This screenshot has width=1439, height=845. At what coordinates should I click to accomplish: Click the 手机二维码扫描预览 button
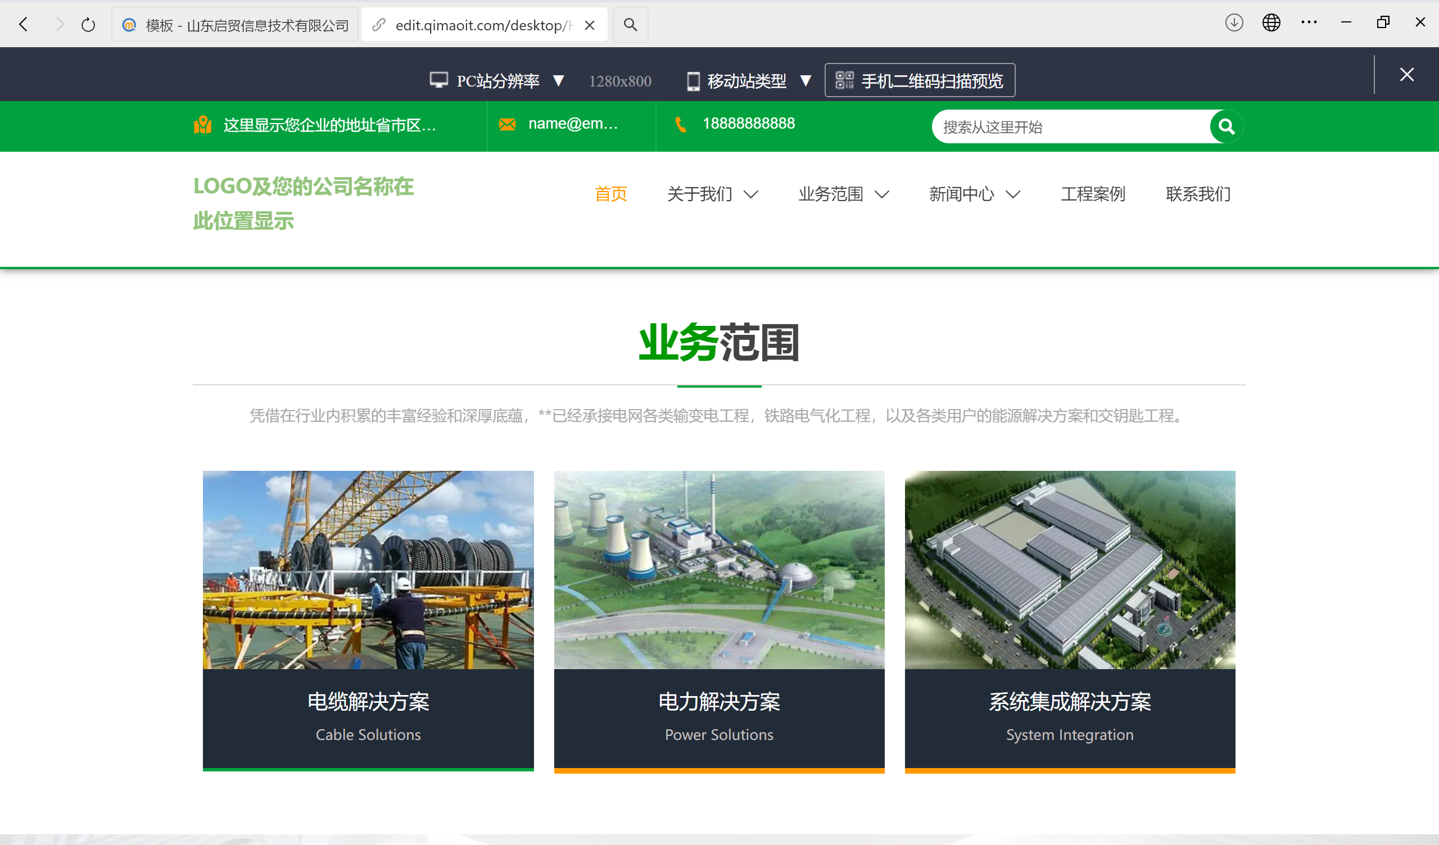point(920,80)
